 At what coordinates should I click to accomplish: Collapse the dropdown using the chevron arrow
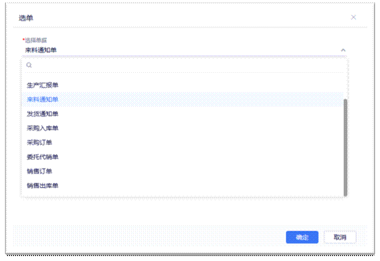click(343, 50)
